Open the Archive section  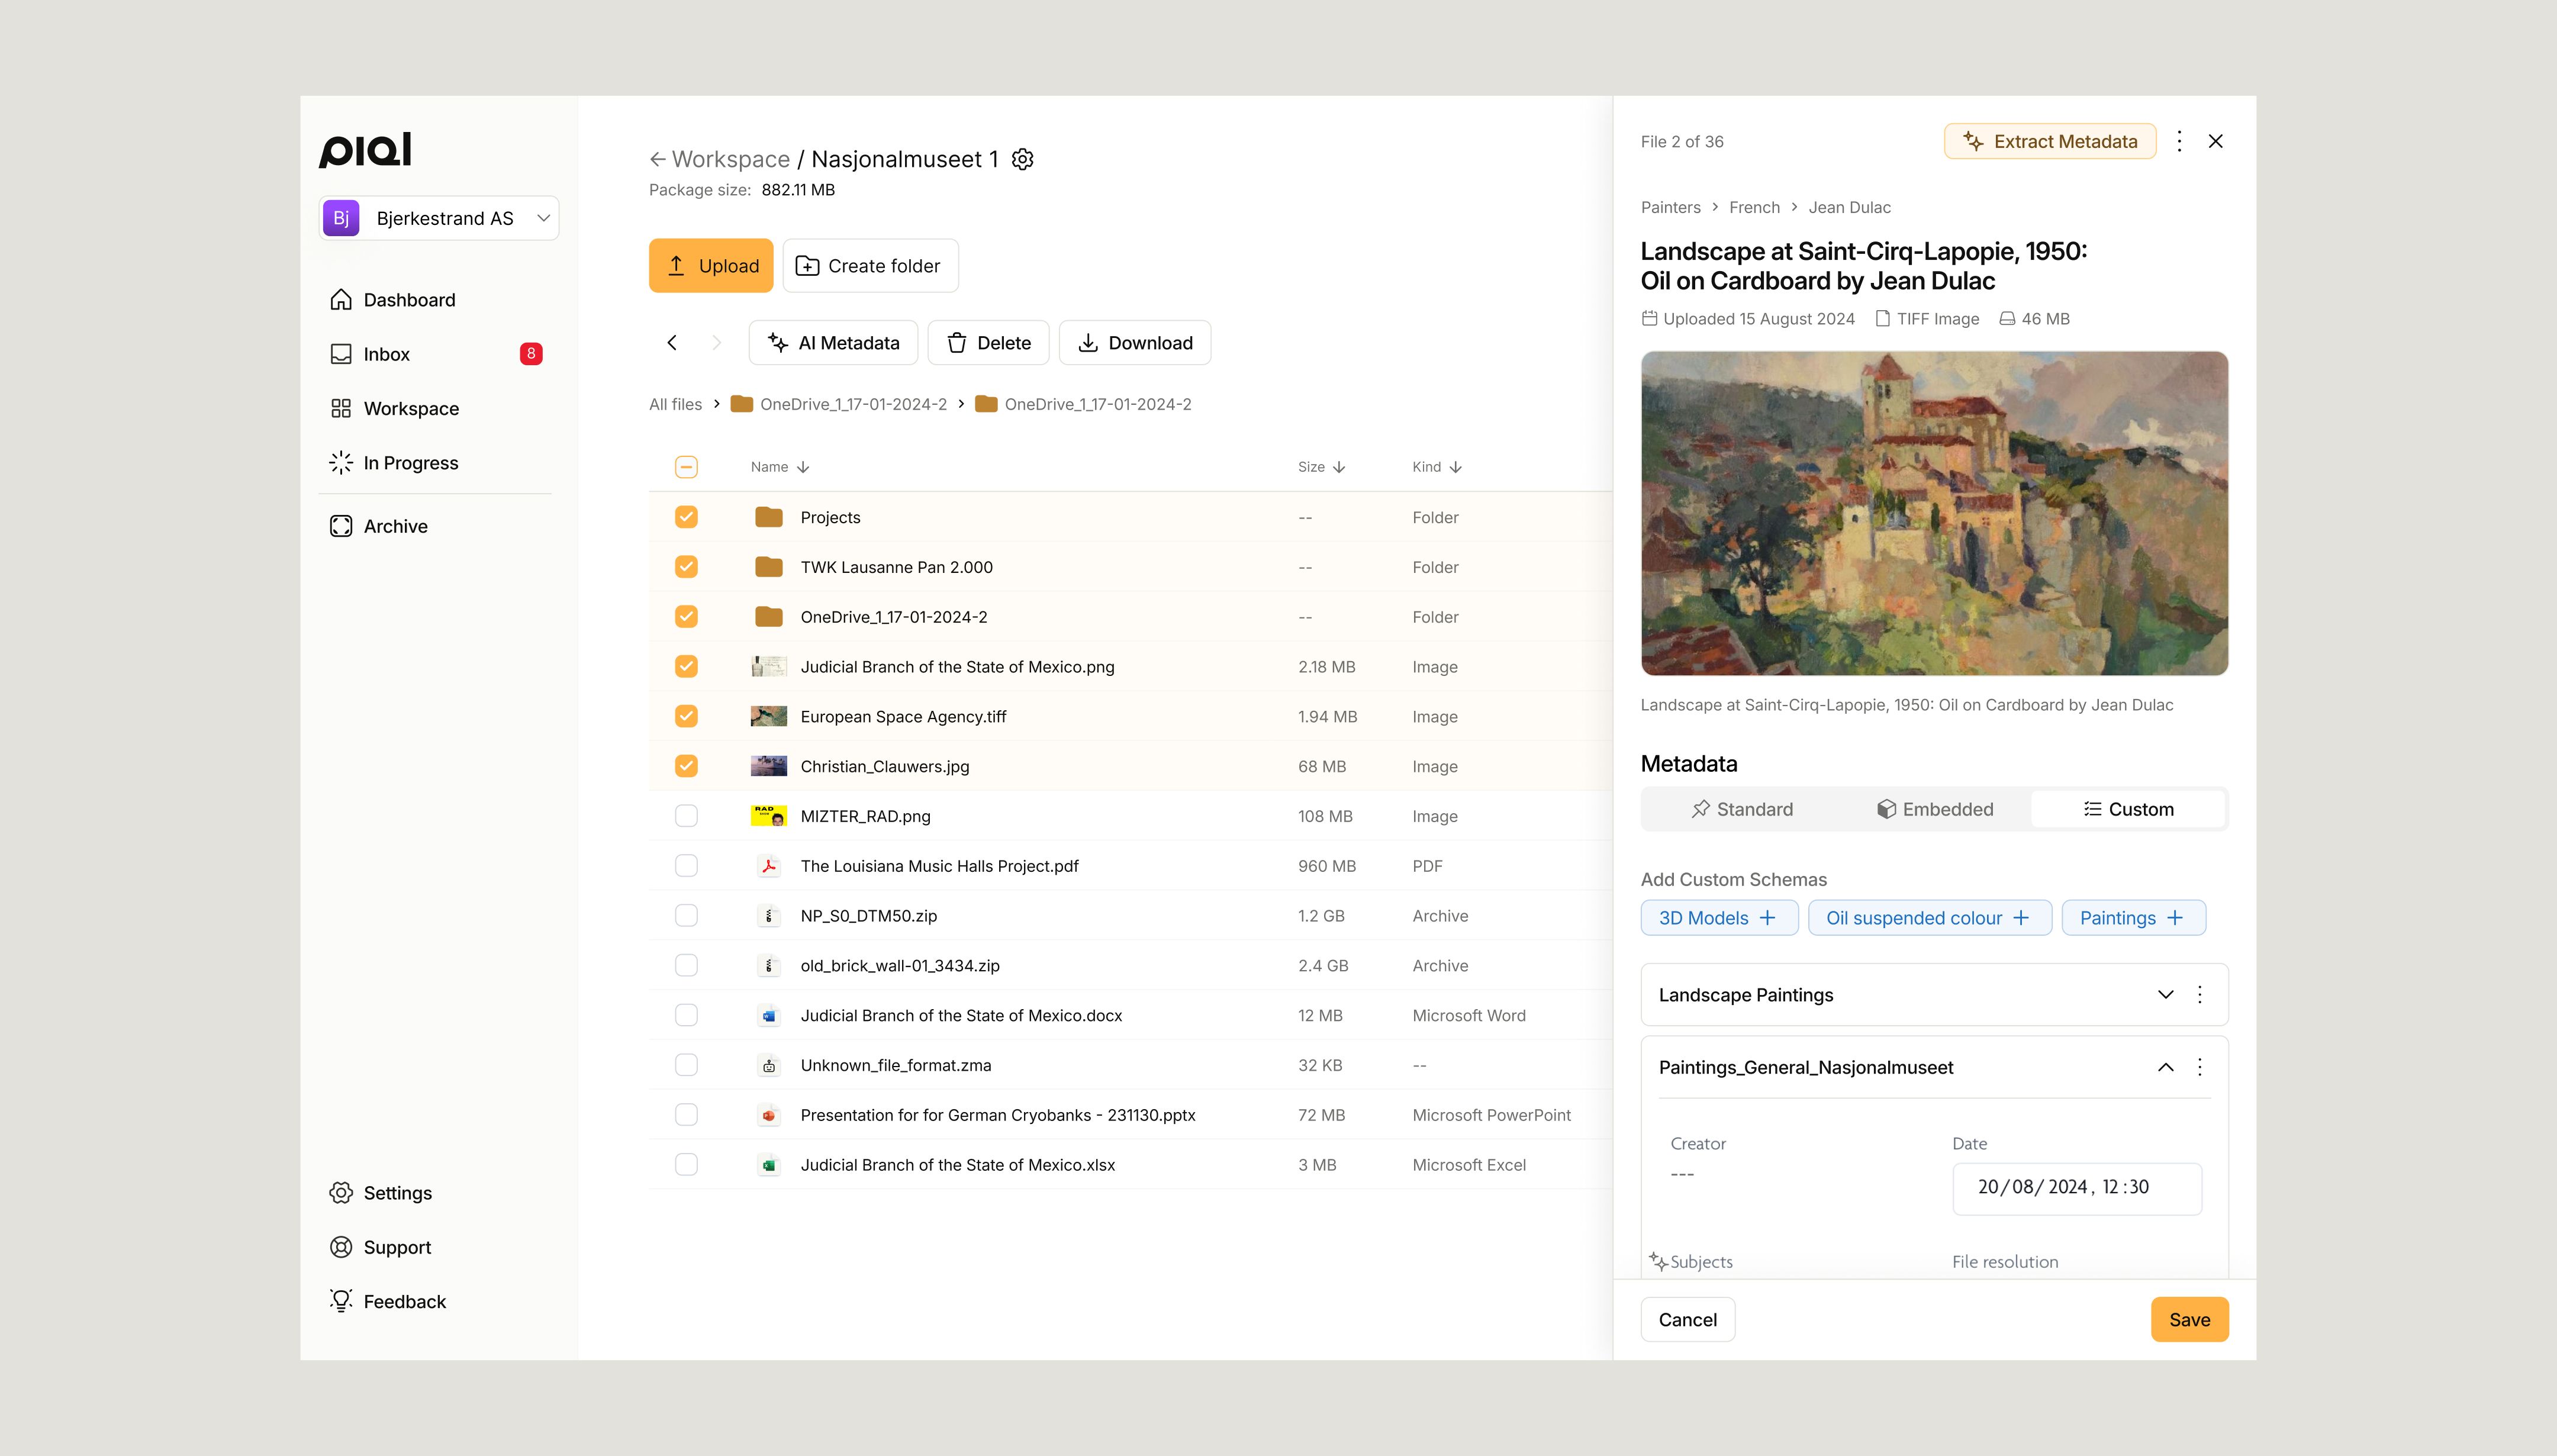[x=395, y=526]
